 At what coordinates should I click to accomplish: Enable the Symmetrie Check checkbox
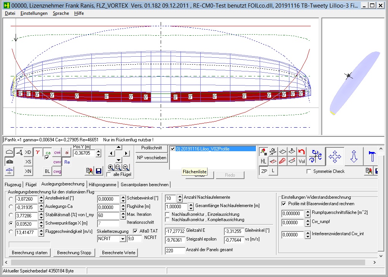coord(309,171)
